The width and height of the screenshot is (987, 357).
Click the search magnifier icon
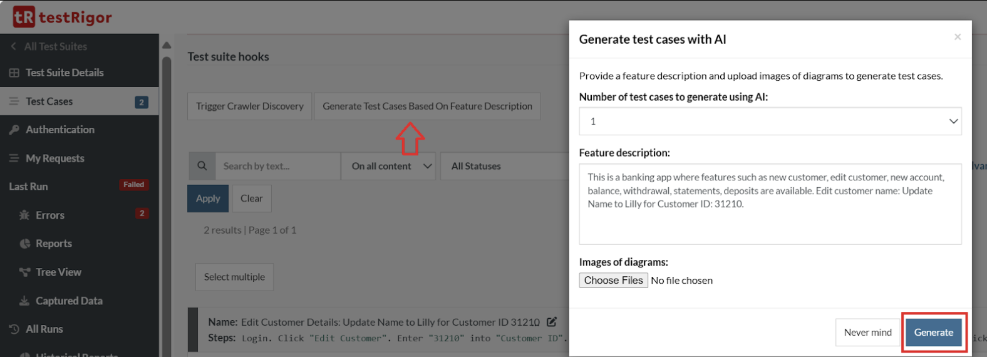point(202,166)
